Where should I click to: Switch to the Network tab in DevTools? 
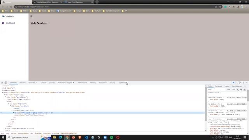(23, 83)
